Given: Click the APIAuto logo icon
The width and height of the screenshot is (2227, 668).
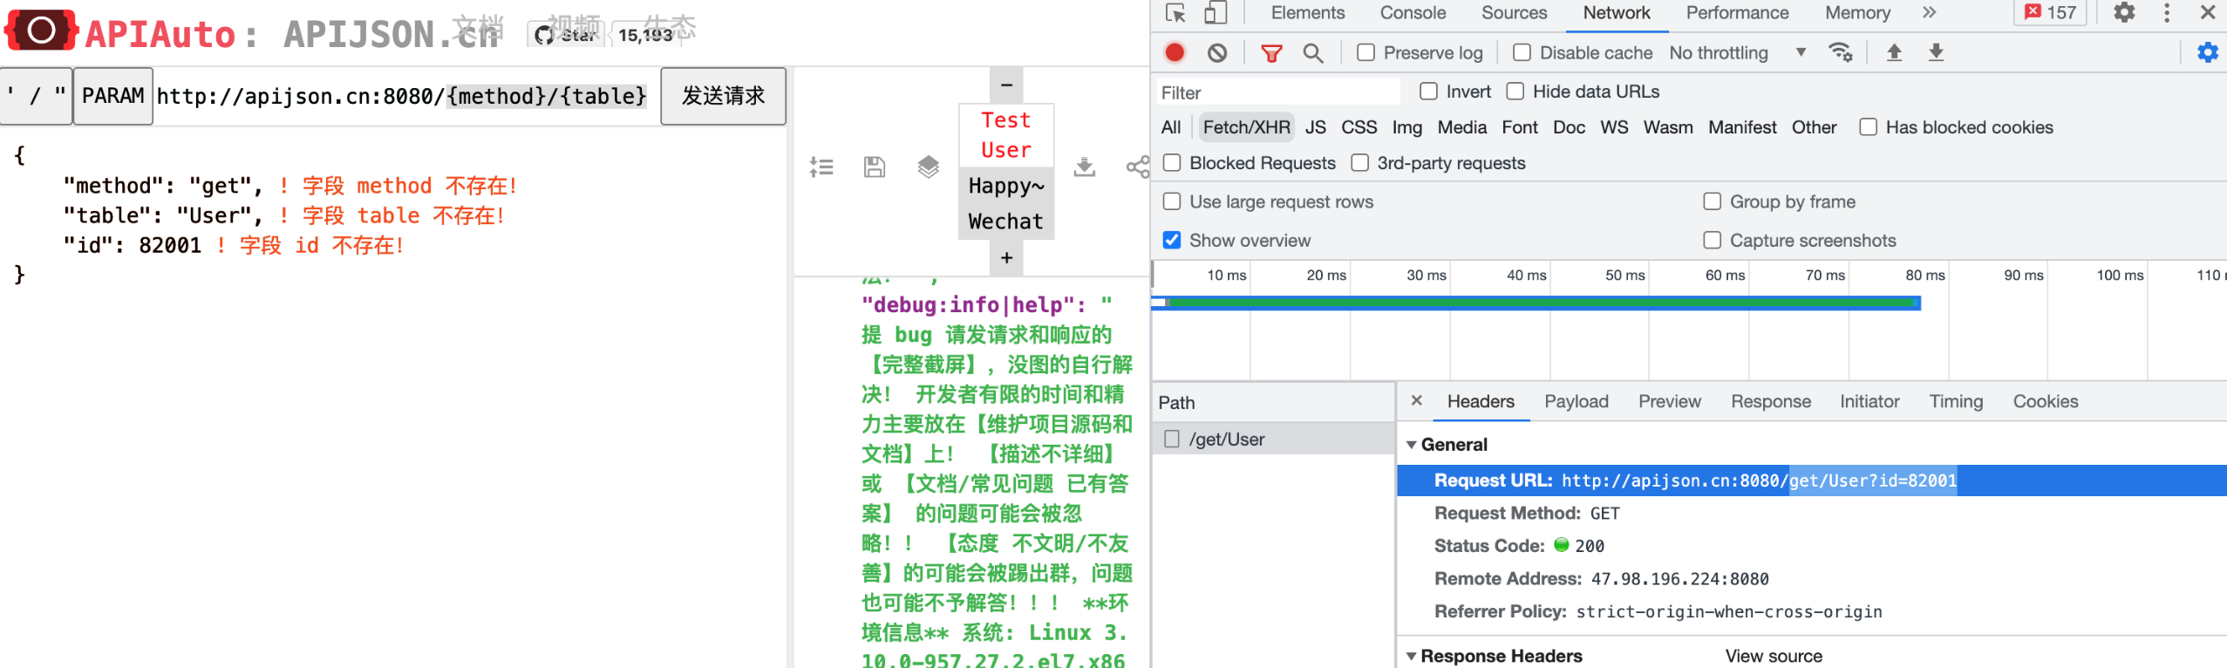Looking at the screenshot, I should (41, 31).
